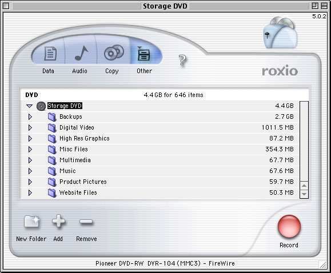Expand the Digital Video folder

point(30,127)
